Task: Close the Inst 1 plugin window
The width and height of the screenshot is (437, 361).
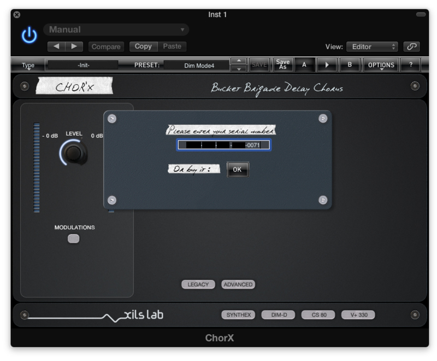Action: 17,15
